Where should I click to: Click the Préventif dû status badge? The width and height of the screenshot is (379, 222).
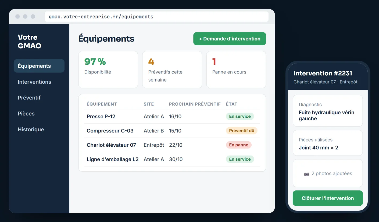[x=242, y=131]
